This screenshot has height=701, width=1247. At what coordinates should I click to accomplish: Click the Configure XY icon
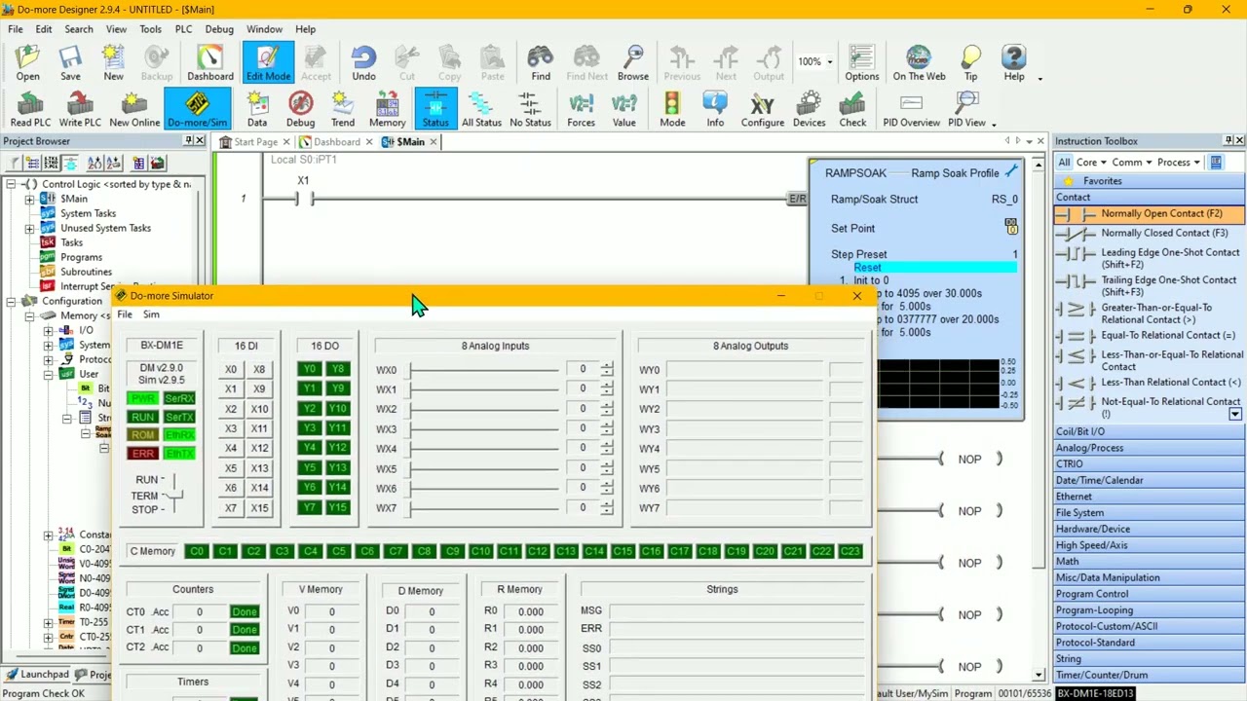762,109
